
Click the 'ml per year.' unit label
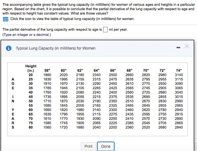click(118, 29)
